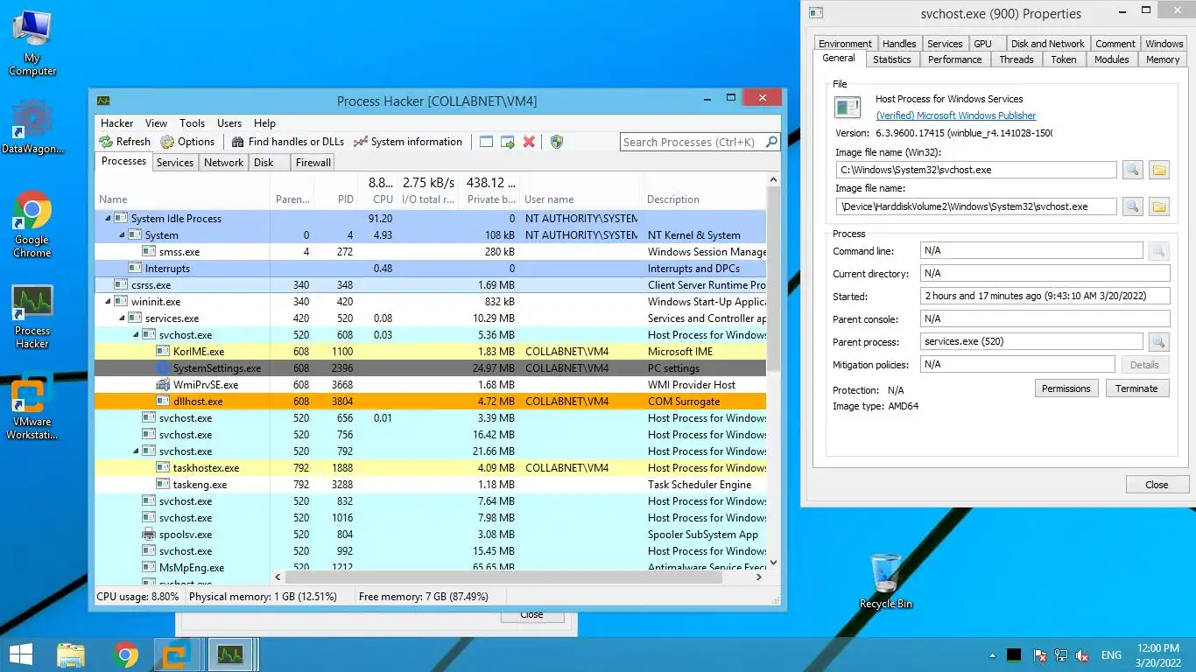Click the red X terminate toolbar icon
Image resolution: width=1196 pixels, height=672 pixels.
[x=529, y=142]
